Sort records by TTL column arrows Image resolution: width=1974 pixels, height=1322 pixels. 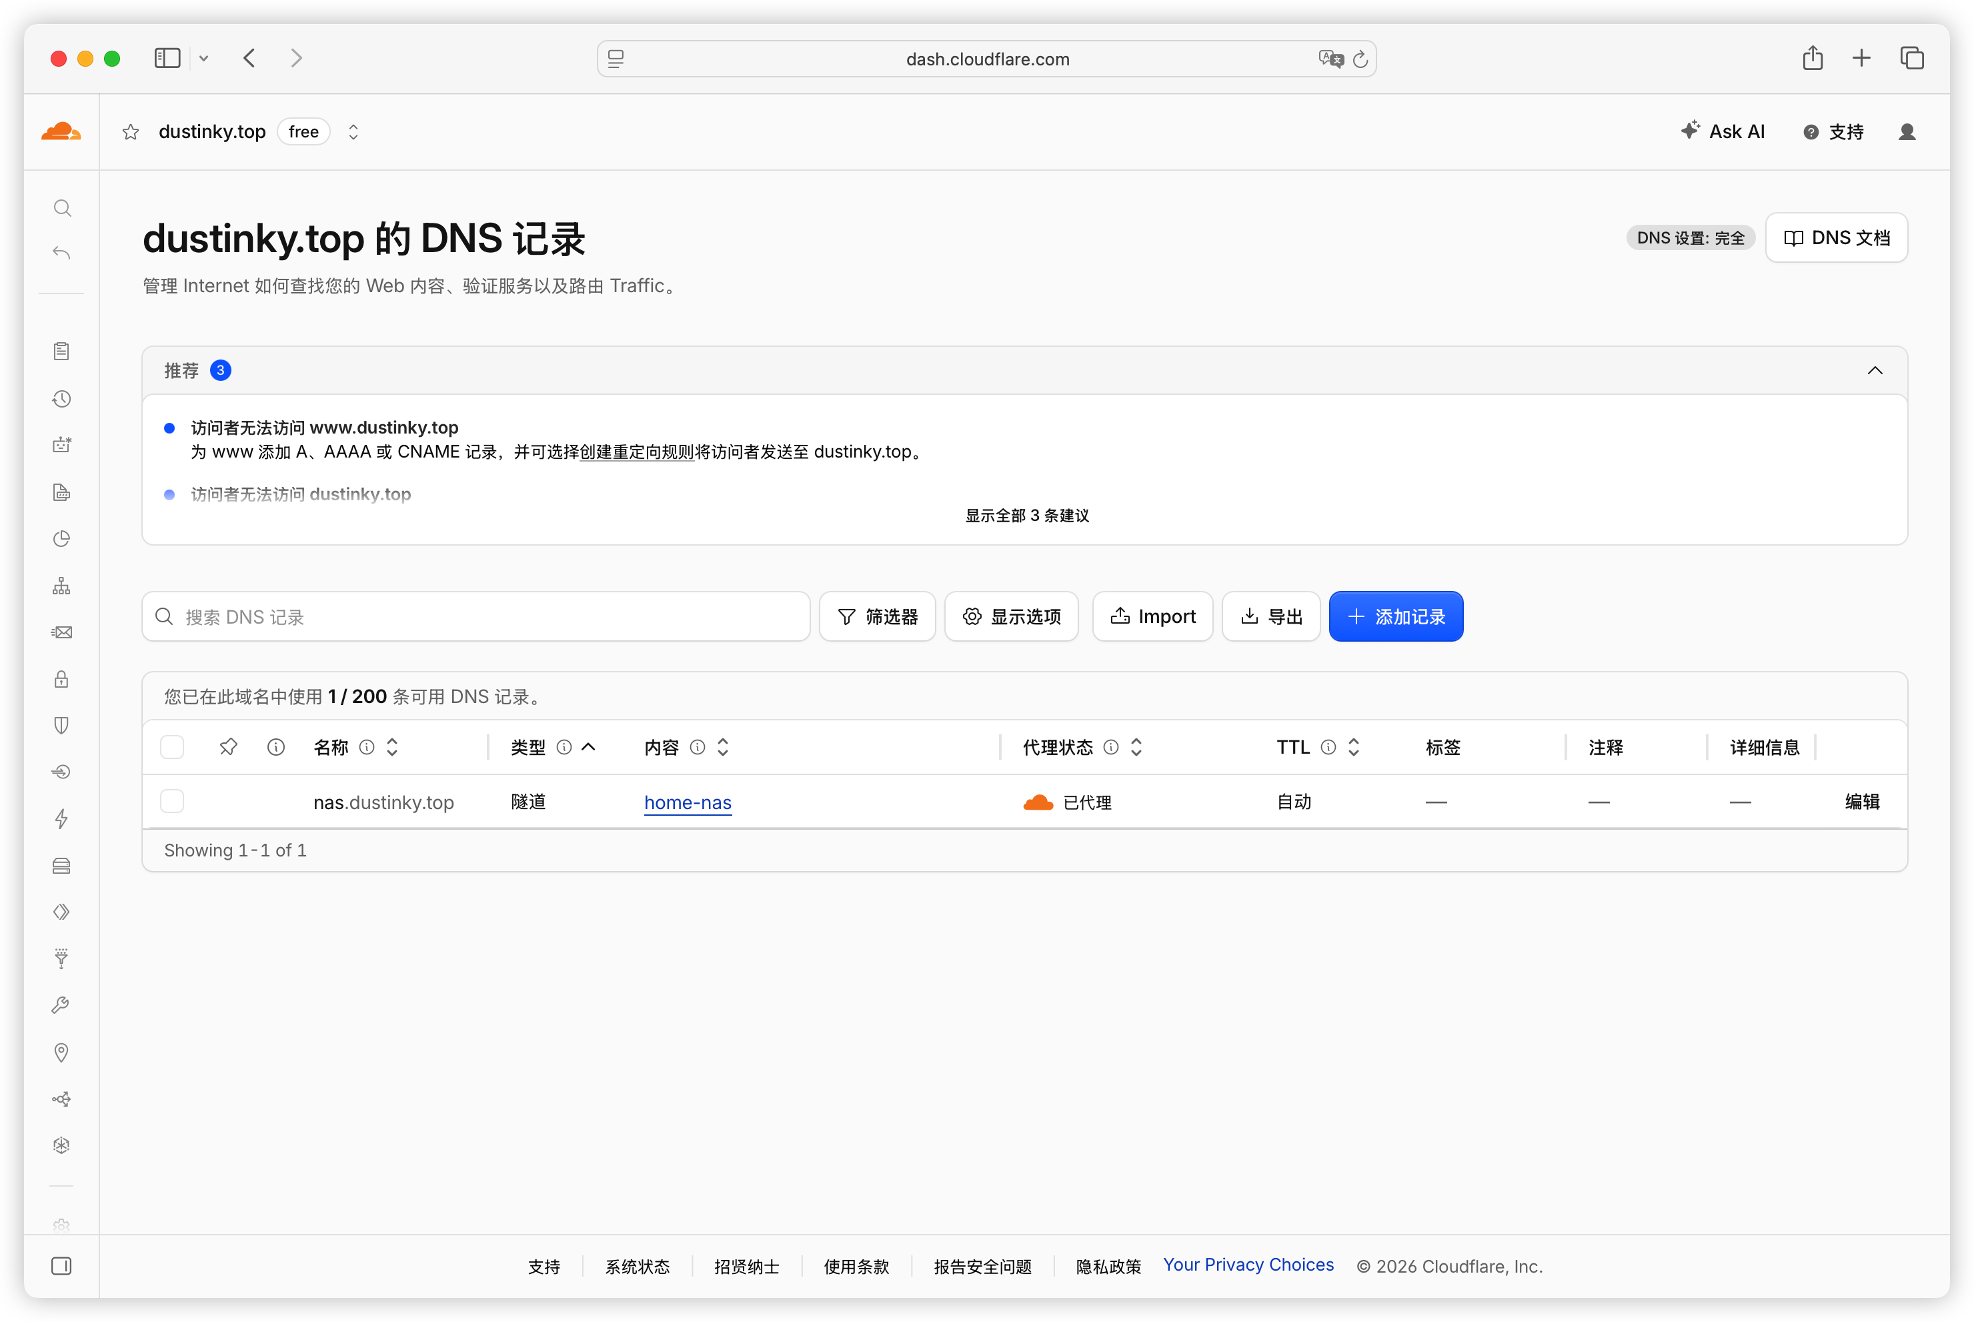(x=1354, y=747)
